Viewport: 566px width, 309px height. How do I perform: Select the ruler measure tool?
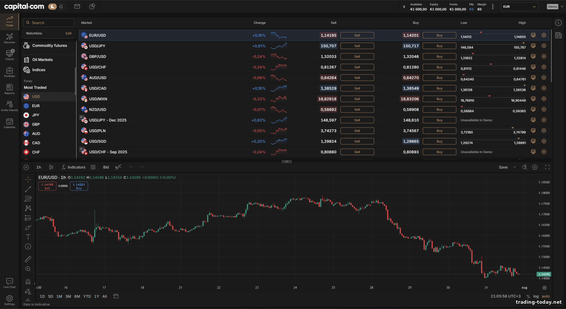click(28, 259)
